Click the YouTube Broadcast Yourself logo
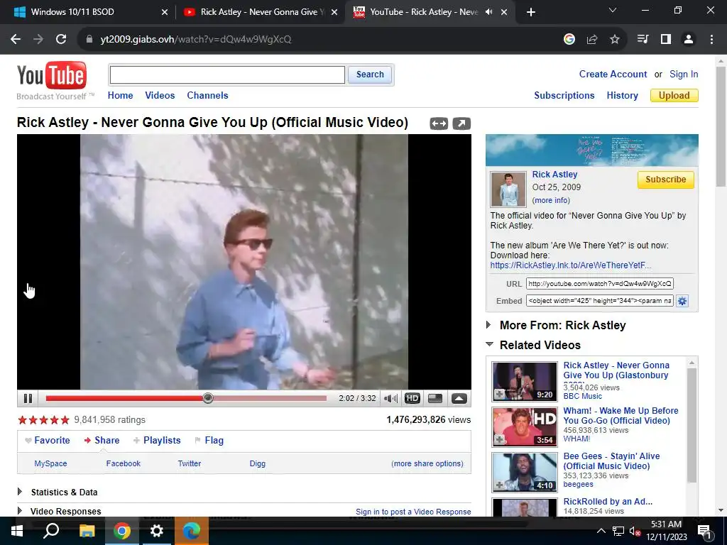 52,81
